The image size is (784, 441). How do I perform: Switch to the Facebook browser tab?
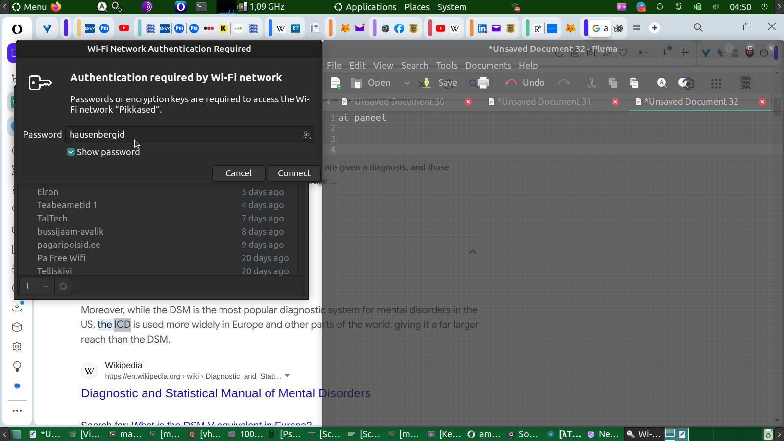click(x=399, y=28)
